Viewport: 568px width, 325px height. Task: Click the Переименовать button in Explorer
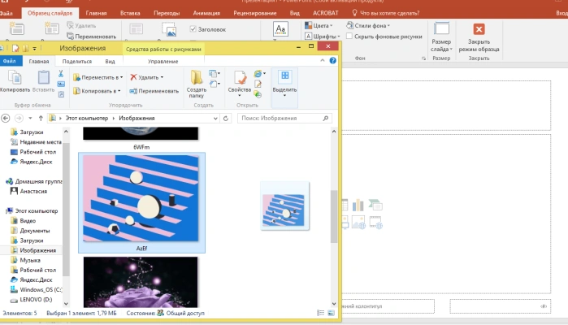pos(154,91)
